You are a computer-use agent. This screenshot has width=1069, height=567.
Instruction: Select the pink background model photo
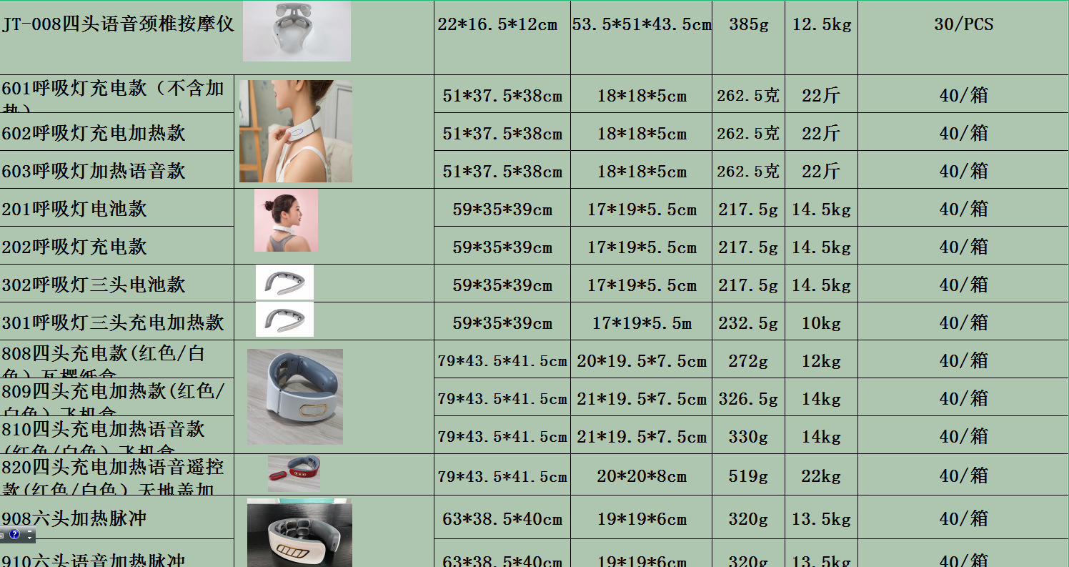(x=286, y=220)
